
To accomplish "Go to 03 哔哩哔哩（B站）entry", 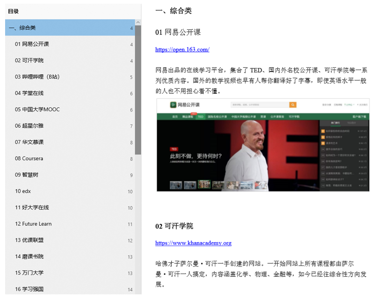I will click(70, 77).
